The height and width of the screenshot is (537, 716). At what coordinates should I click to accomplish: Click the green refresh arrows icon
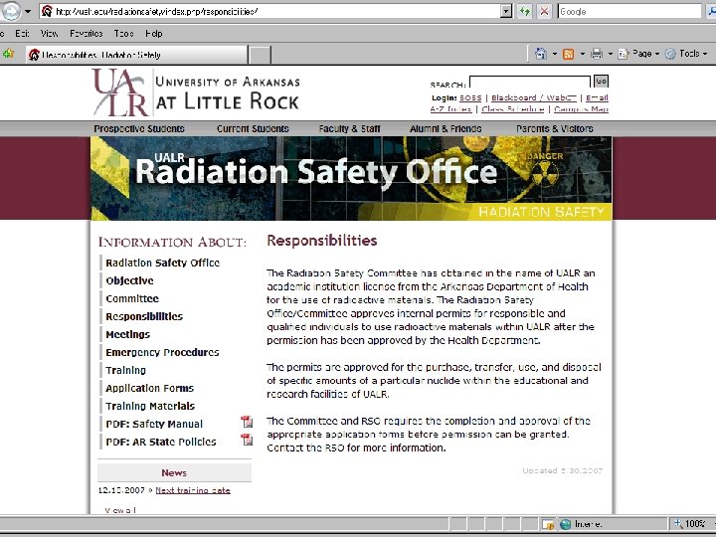(x=525, y=11)
